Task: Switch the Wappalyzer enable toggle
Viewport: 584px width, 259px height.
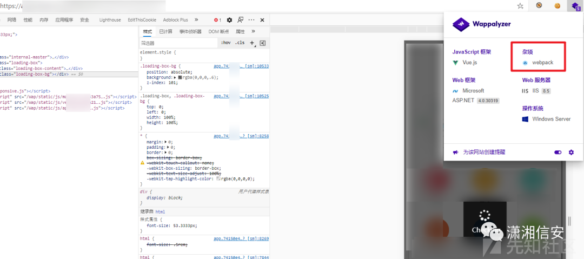Action: (x=558, y=152)
